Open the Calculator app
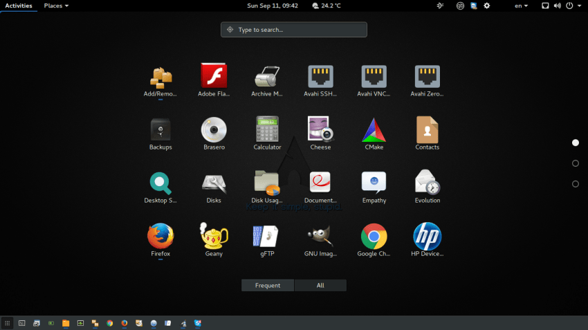 point(267,129)
